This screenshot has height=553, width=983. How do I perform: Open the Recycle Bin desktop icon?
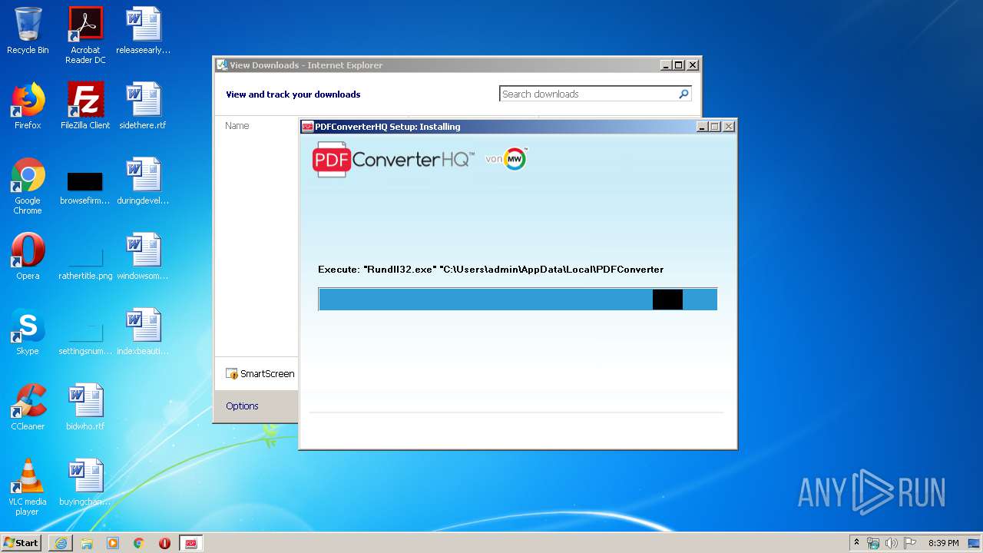(28, 31)
